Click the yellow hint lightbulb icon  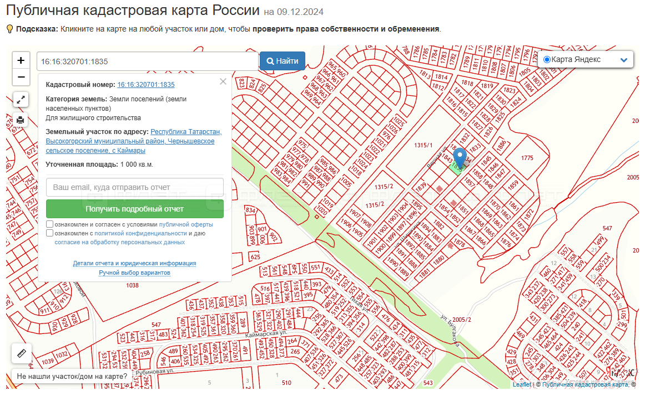click(x=9, y=29)
